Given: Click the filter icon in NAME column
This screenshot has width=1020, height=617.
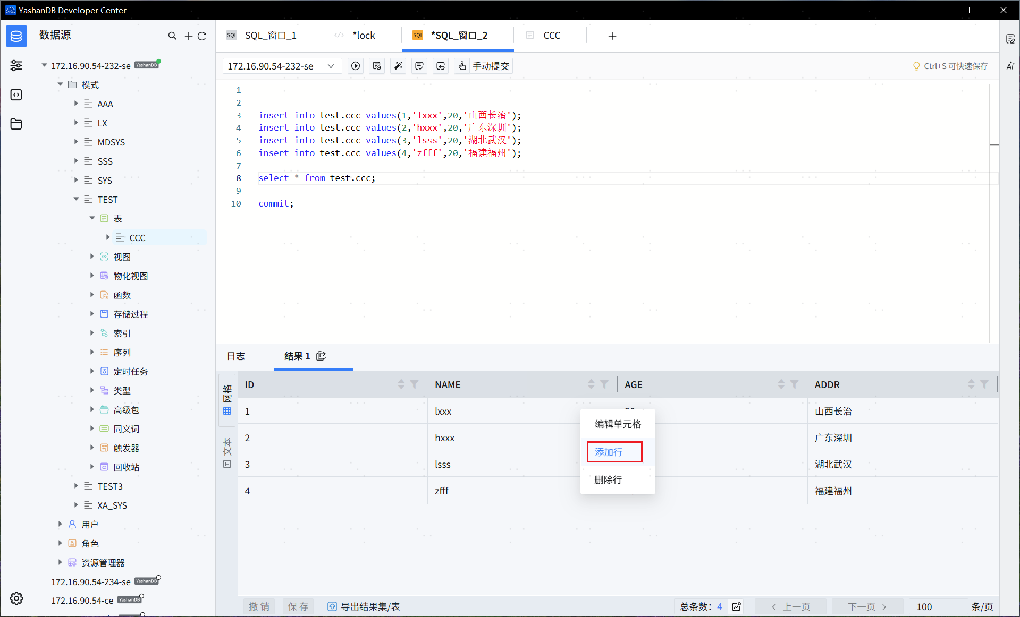Looking at the screenshot, I should click(604, 384).
